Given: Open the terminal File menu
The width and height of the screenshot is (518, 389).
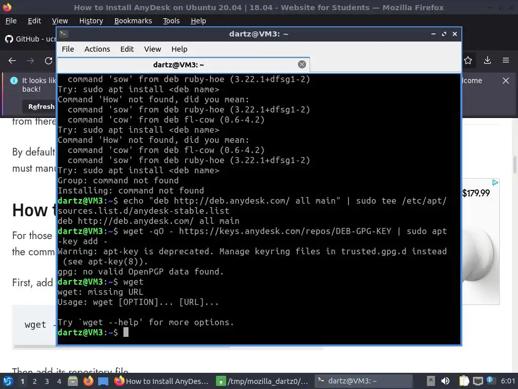Looking at the screenshot, I should (68, 49).
